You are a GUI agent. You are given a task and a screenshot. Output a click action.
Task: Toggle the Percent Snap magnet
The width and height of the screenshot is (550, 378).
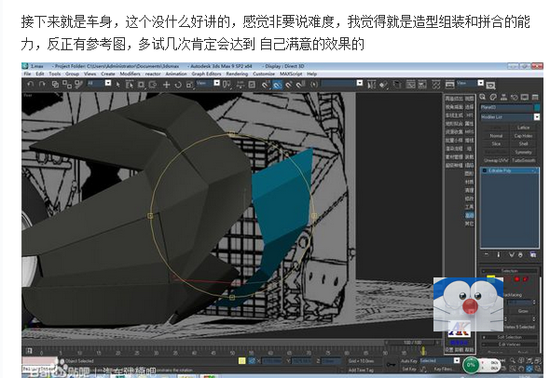(x=289, y=85)
